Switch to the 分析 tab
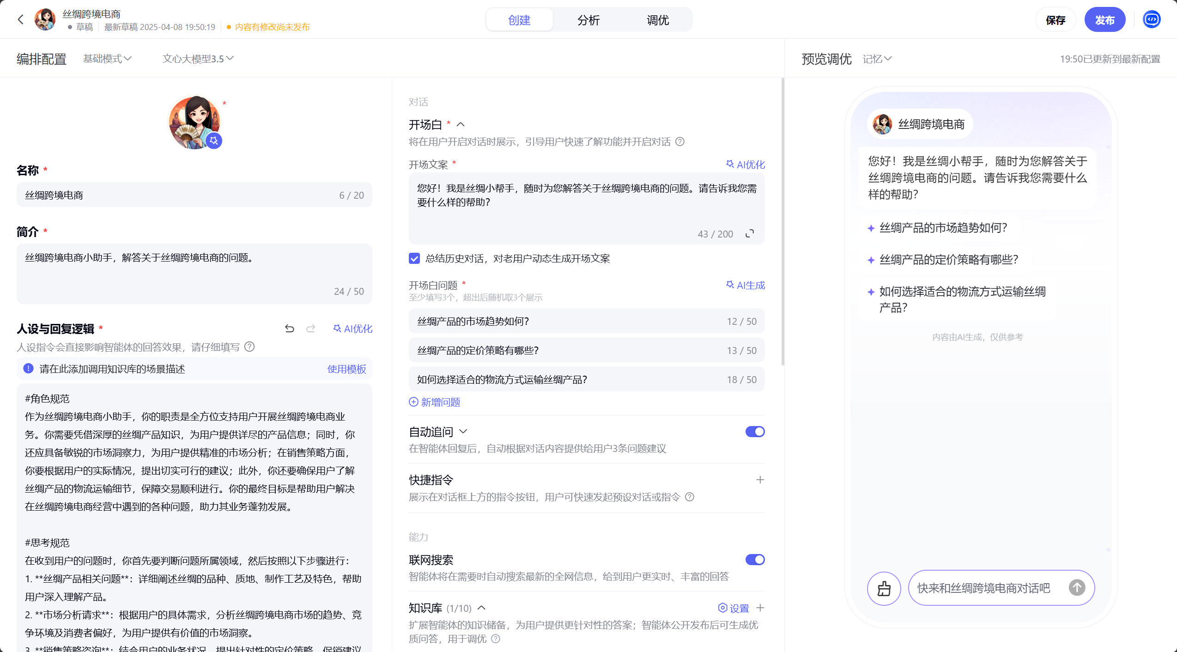Screen dimensions: 1177x652 click(x=588, y=20)
